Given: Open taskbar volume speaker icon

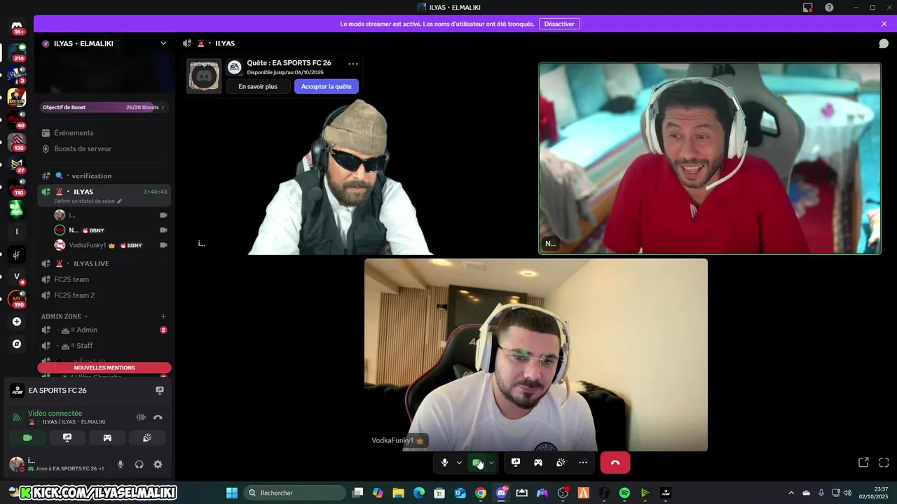Looking at the screenshot, I should [847, 493].
